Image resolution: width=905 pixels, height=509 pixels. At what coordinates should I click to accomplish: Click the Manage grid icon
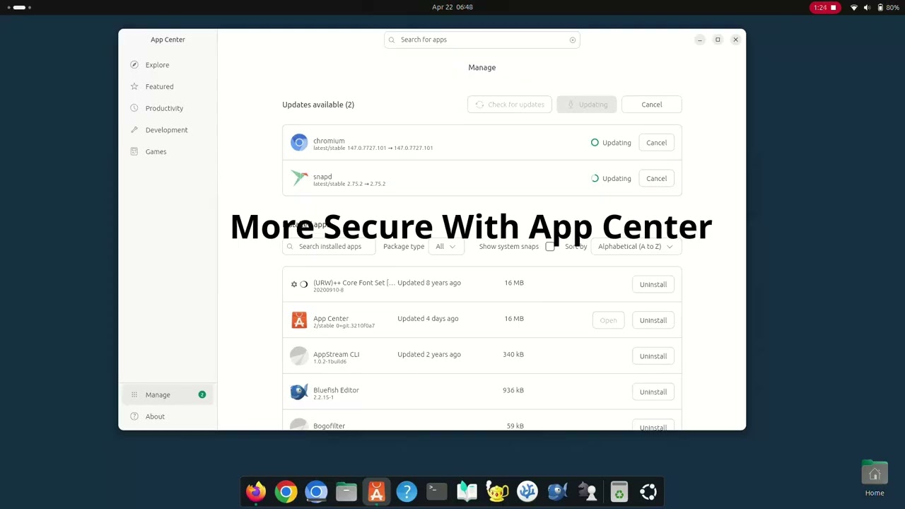pos(134,394)
